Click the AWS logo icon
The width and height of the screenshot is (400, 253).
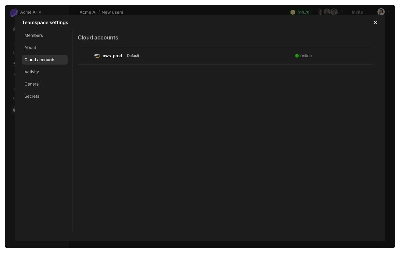click(x=97, y=56)
